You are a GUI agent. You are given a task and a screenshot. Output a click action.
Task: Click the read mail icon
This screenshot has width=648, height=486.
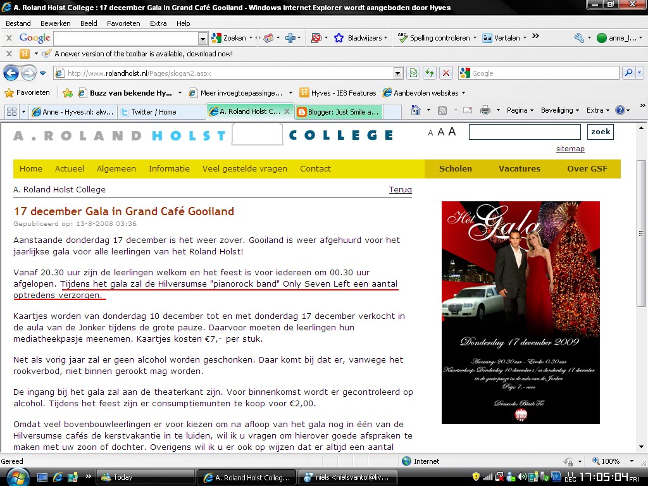click(468, 110)
